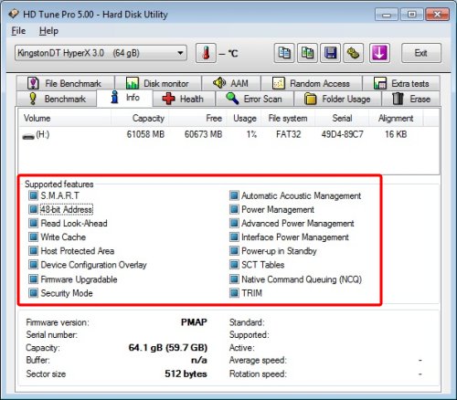Screen dimensions: 457x400
Task: Switch to the Folder Usage tab
Action: [337, 99]
